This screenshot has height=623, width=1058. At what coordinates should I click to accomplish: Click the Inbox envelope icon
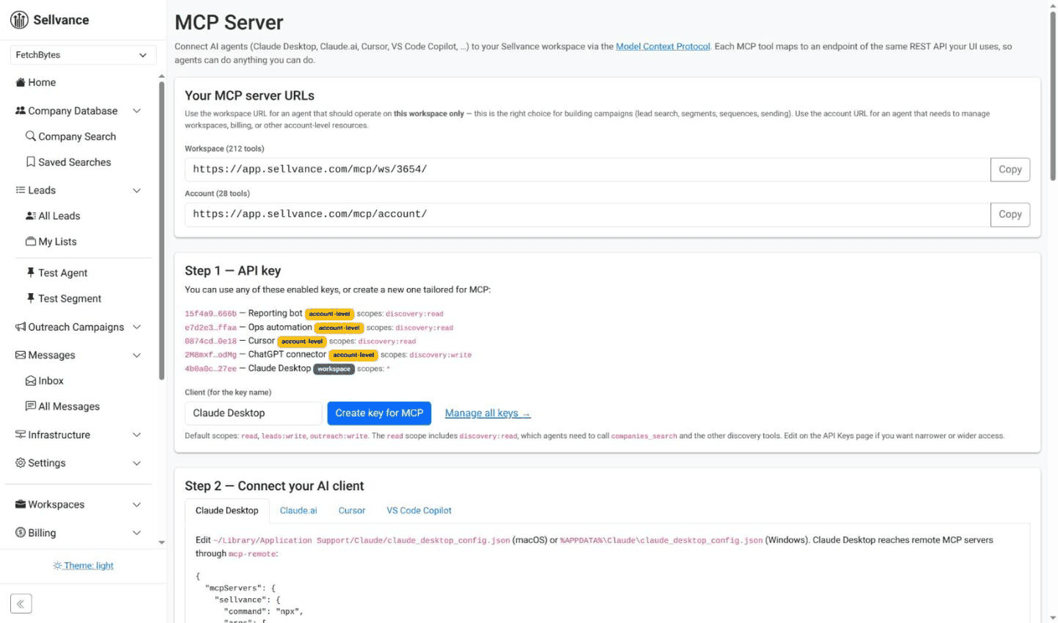coord(31,381)
